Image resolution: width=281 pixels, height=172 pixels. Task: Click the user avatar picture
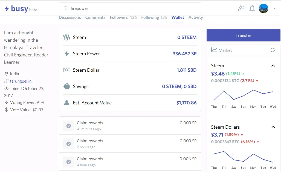tap(263, 8)
